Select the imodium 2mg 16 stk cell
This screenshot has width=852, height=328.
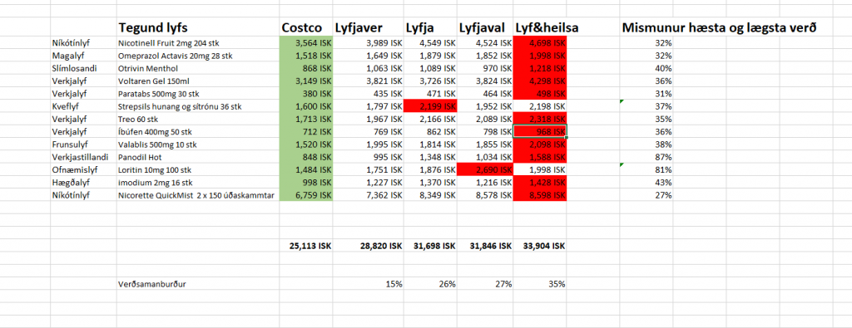point(198,182)
